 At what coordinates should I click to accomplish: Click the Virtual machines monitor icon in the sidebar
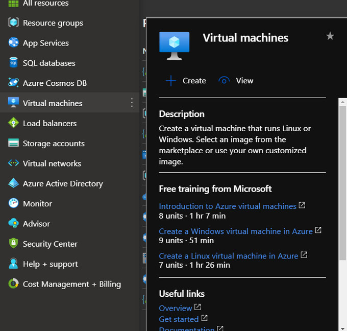[x=13, y=102]
